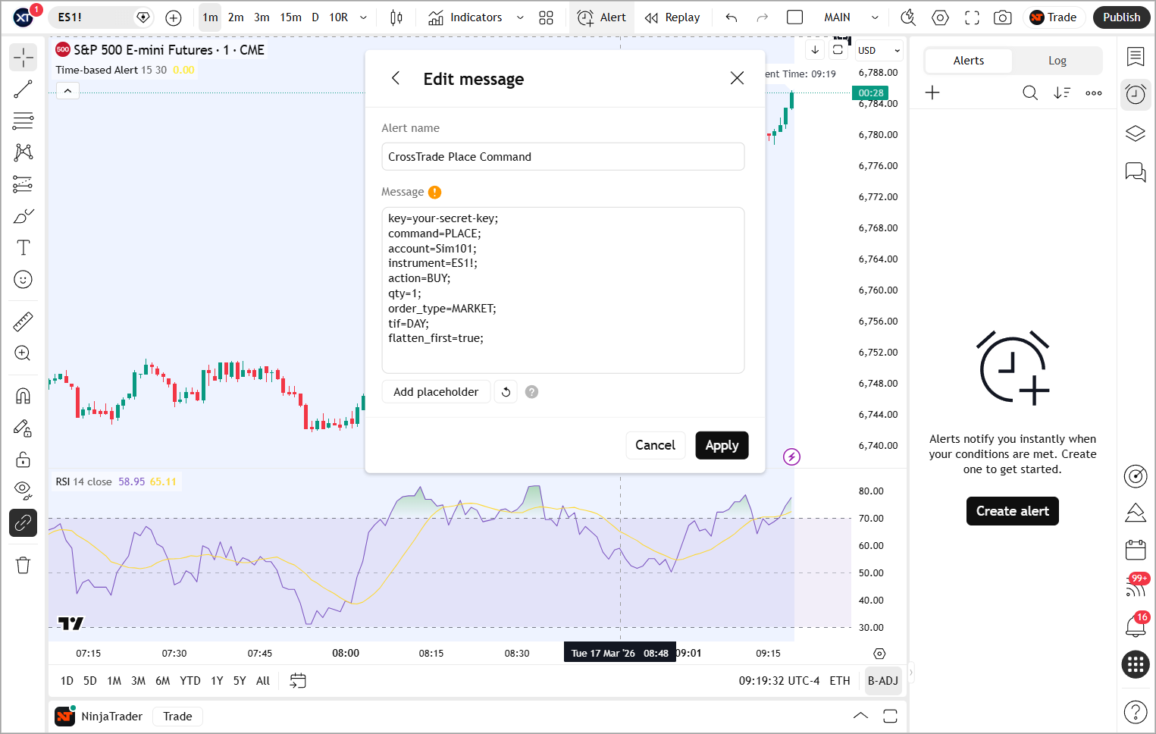Image resolution: width=1156 pixels, height=734 pixels.
Task: Open the Replay bar mode
Action: click(672, 17)
